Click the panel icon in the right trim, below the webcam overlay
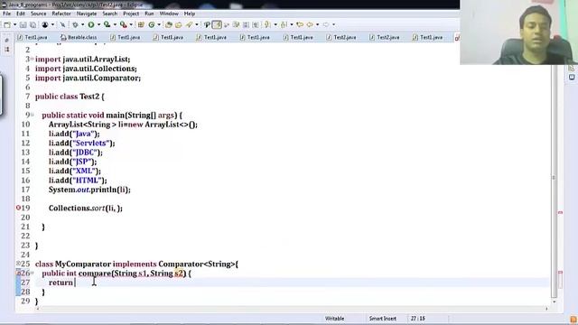578x325 pixels. tap(572, 77)
